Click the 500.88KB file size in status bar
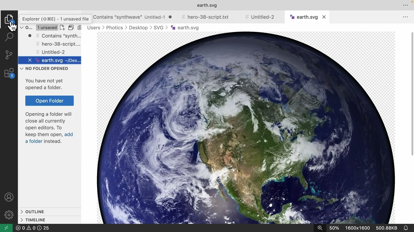Viewport: 414px width, 232px height. pos(386,228)
